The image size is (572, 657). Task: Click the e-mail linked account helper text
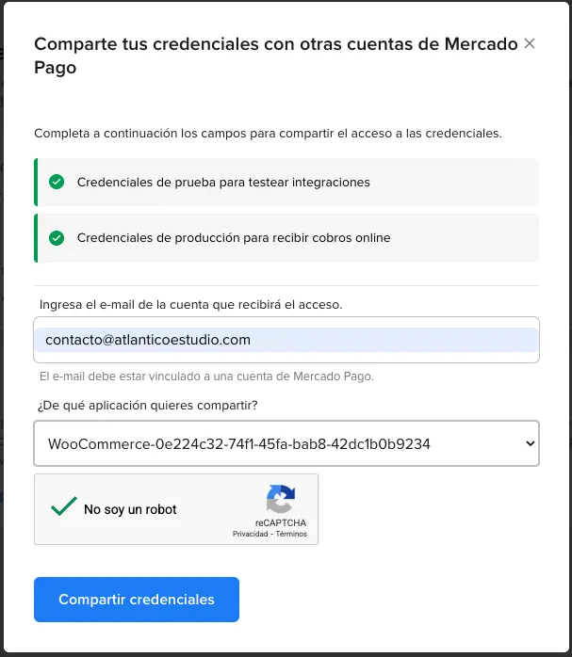[x=206, y=376]
